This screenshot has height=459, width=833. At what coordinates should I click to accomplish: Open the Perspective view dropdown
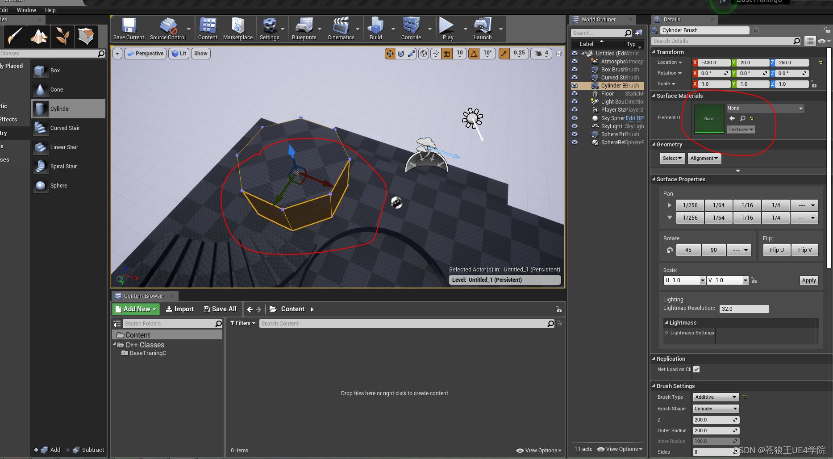tap(145, 53)
